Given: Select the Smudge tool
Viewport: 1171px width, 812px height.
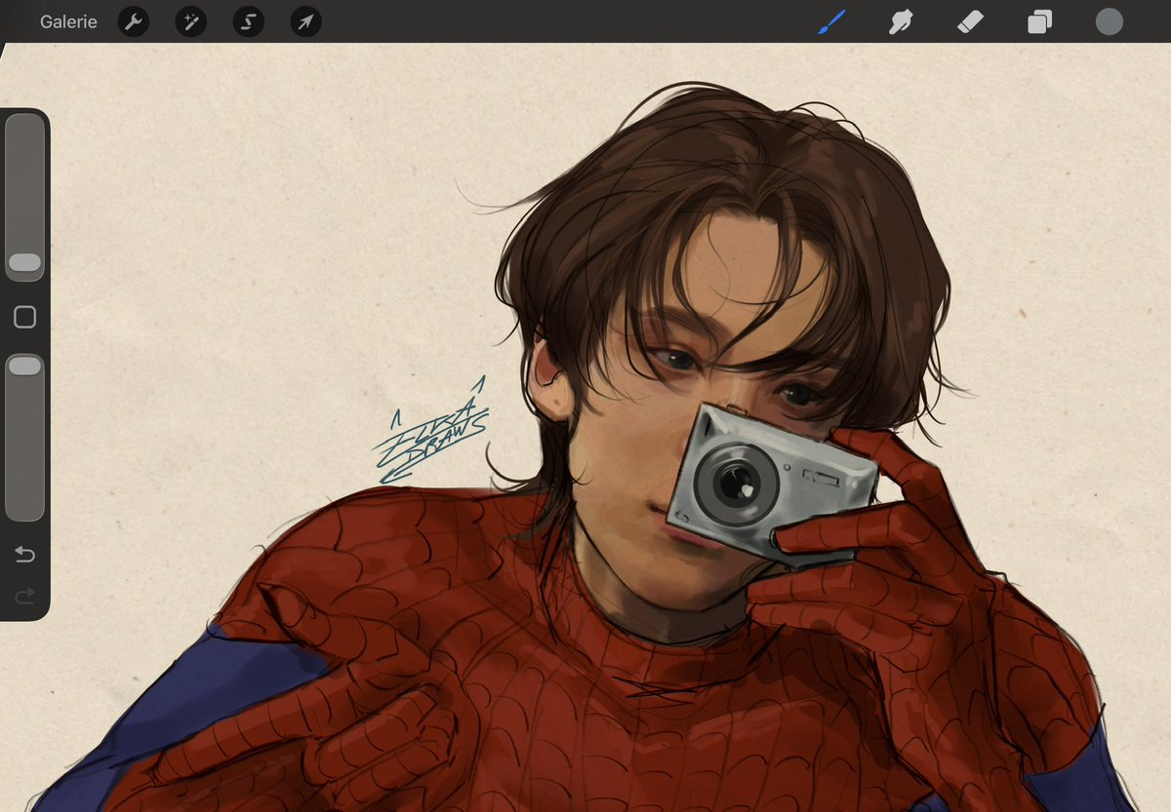Looking at the screenshot, I should click(901, 21).
